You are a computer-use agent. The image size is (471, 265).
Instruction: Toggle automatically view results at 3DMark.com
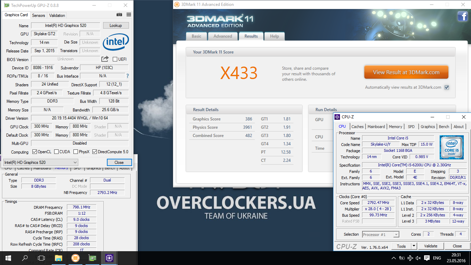(x=447, y=87)
